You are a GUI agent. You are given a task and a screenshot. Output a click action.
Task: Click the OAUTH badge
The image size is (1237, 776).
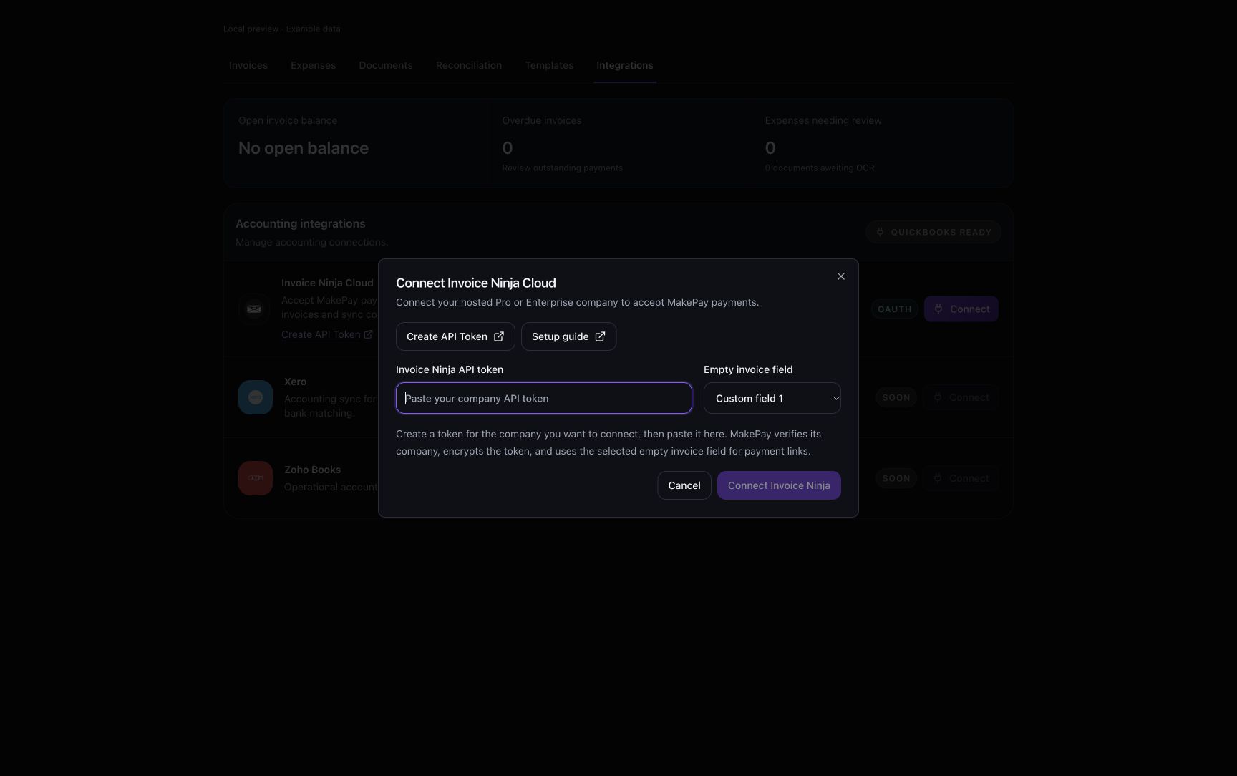895,309
